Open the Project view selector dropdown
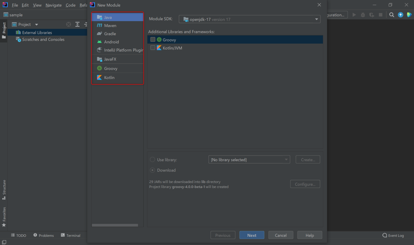This screenshot has height=245, width=414. pyautogui.click(x=25, y=24)
